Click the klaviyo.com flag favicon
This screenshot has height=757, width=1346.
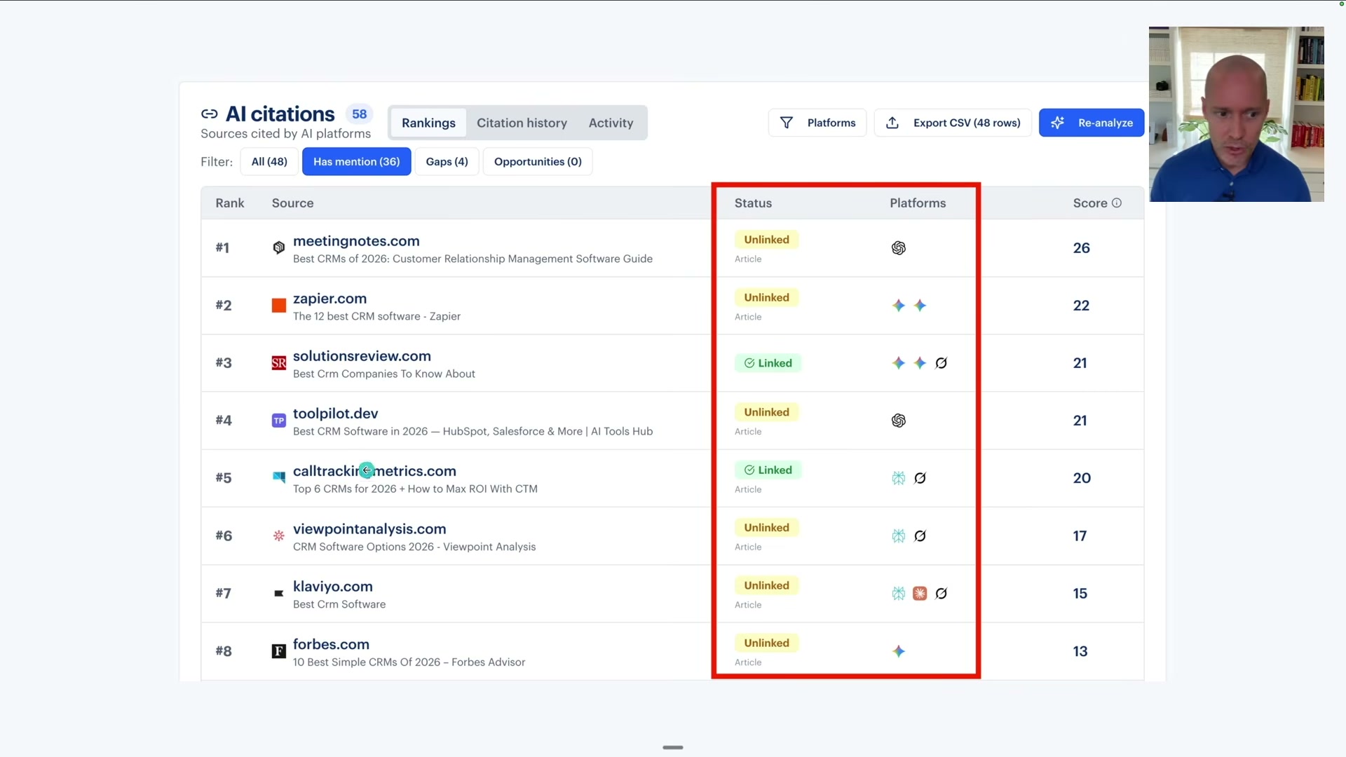(279, 594)
